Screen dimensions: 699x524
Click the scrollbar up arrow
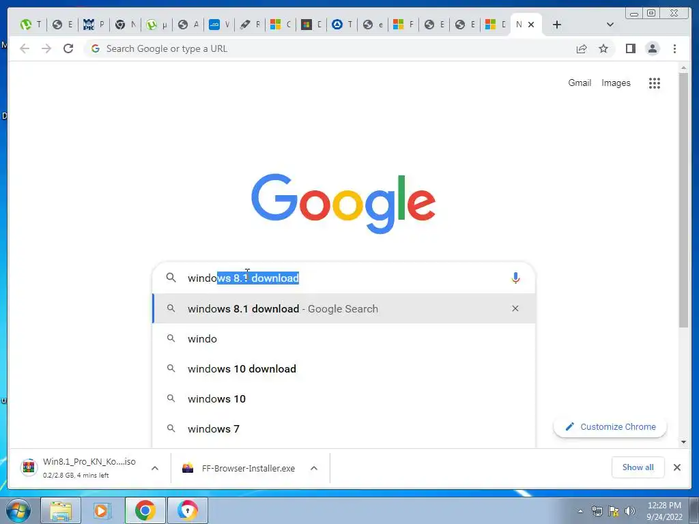click(684, 68)
